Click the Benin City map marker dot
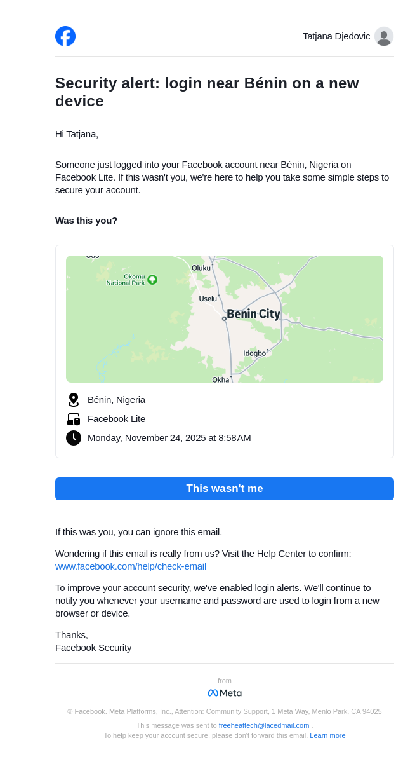 pos(224,318)
